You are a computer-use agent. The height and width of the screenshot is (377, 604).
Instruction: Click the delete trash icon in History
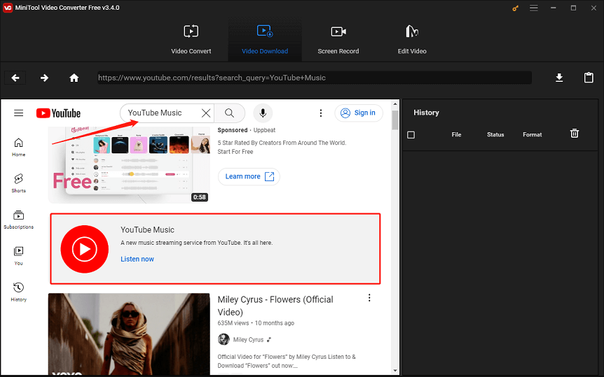pos(575,134)
